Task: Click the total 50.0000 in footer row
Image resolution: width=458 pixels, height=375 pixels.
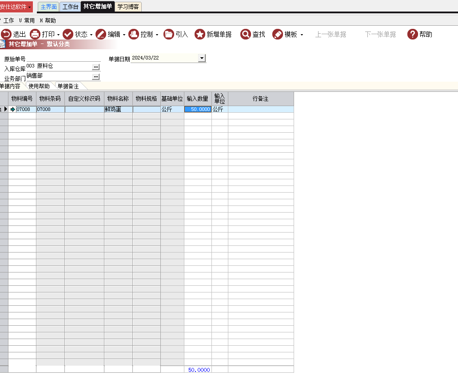Action: [x=199, y=370]
